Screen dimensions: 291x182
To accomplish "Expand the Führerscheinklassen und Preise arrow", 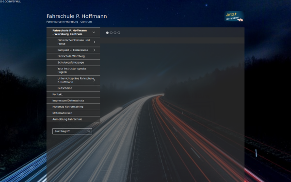I will [x=94, y=42].
